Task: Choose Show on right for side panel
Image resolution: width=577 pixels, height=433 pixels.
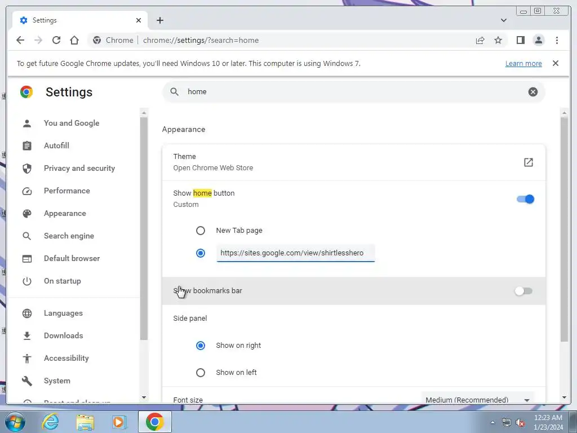Action: coord(200,346)
